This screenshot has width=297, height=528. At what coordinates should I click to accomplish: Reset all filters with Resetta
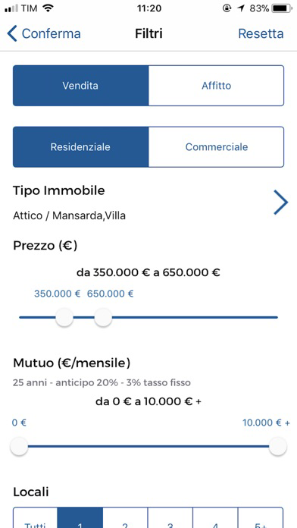click(x=261, y=33)
